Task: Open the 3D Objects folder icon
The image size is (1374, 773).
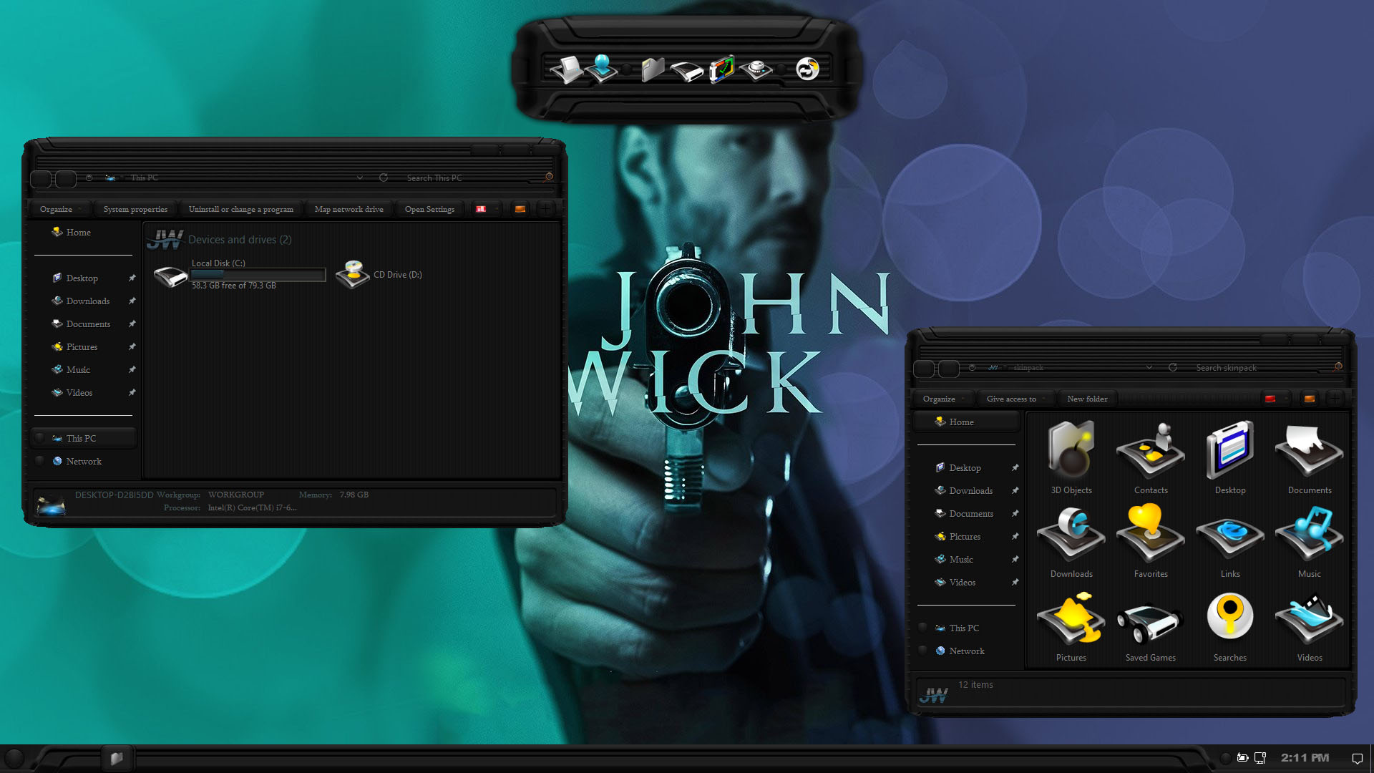Action: 1071,450
